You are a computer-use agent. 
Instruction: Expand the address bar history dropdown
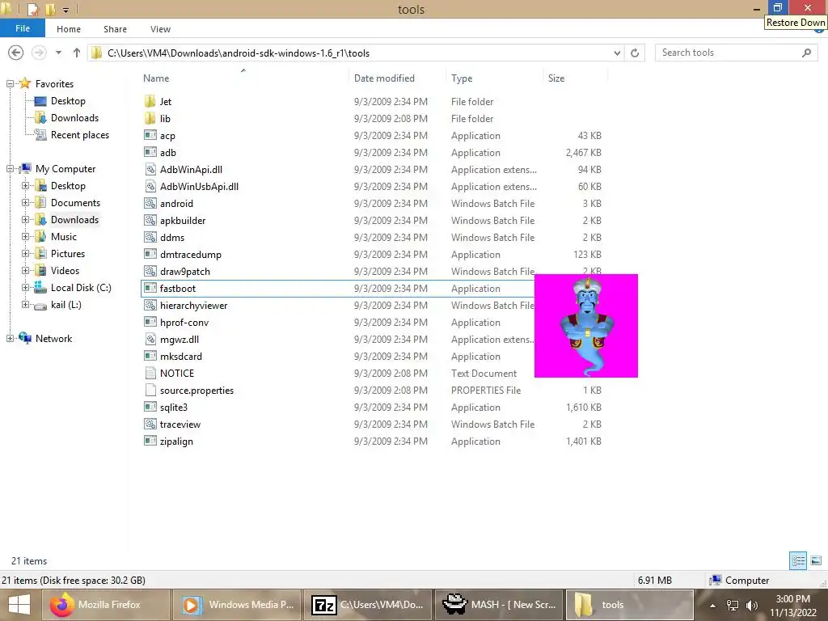[x=617, y=53]
